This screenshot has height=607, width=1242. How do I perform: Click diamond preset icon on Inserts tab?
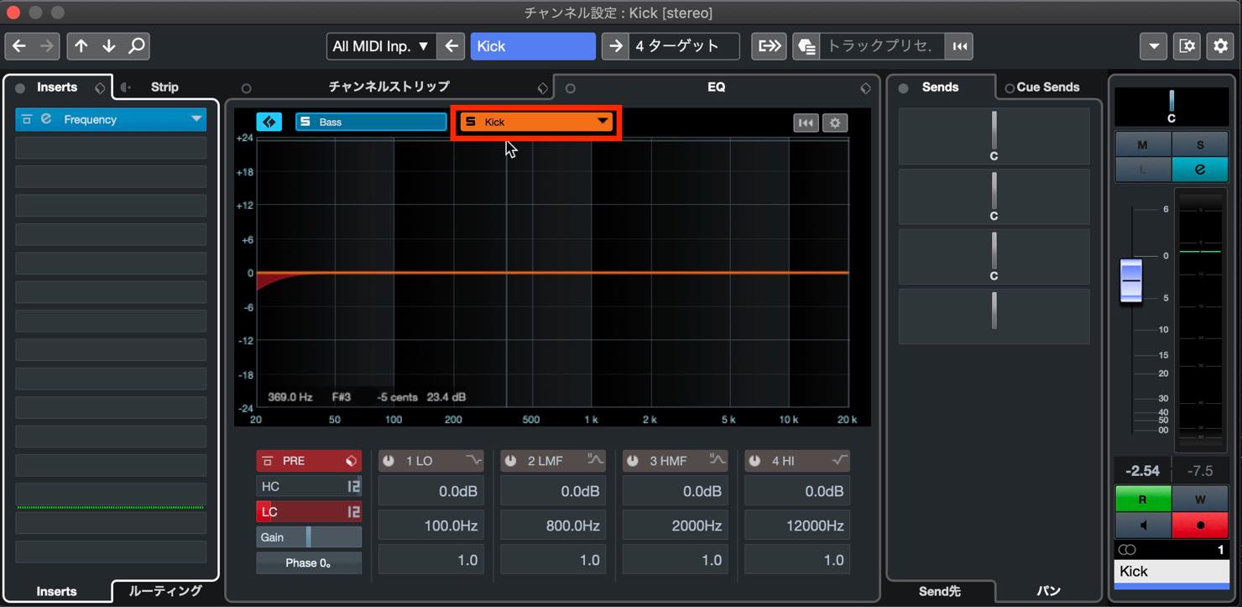100,87
